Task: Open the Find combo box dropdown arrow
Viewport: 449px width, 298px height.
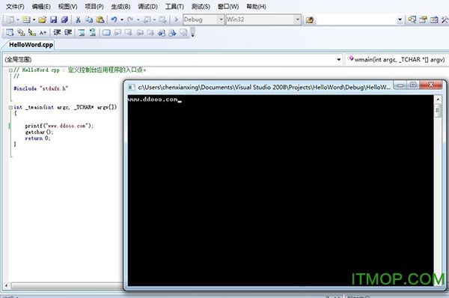Action: (400, 19)
